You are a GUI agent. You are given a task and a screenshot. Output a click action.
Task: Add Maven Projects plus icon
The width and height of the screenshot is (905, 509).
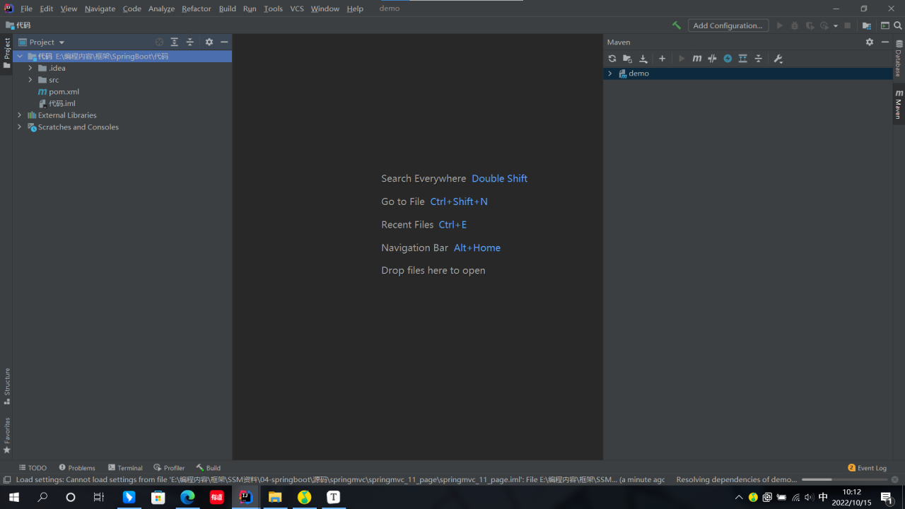click(662, 59)
